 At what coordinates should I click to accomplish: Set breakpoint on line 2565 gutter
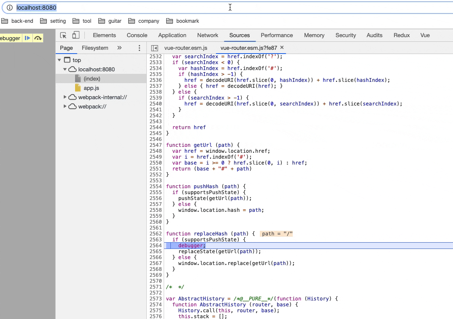(156, 251)
